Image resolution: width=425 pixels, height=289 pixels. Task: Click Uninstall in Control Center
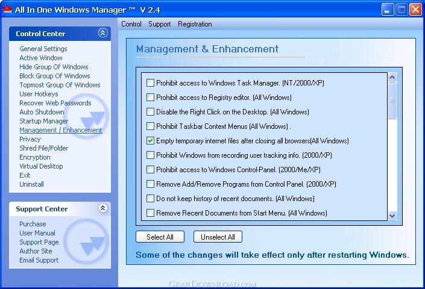[x=32, y=184]
